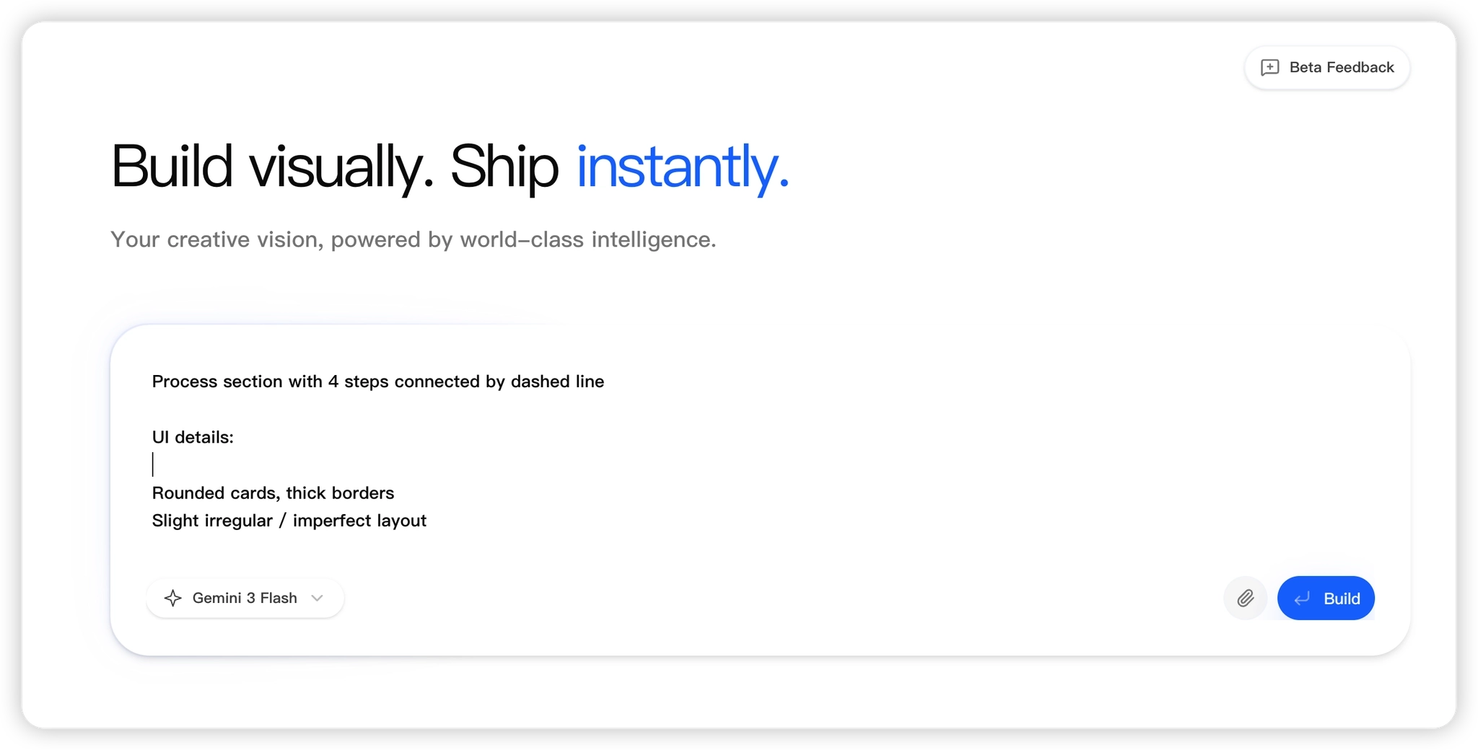Viewport: 1478px width, 750px height.
Task: Click the return-arrow icon inside the Build button
Action: [1302, 599]
